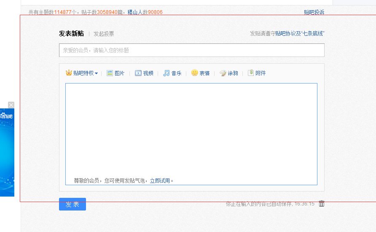Select the 发表新贴 tab
The image size is (376, 232).
coord(72,34)
